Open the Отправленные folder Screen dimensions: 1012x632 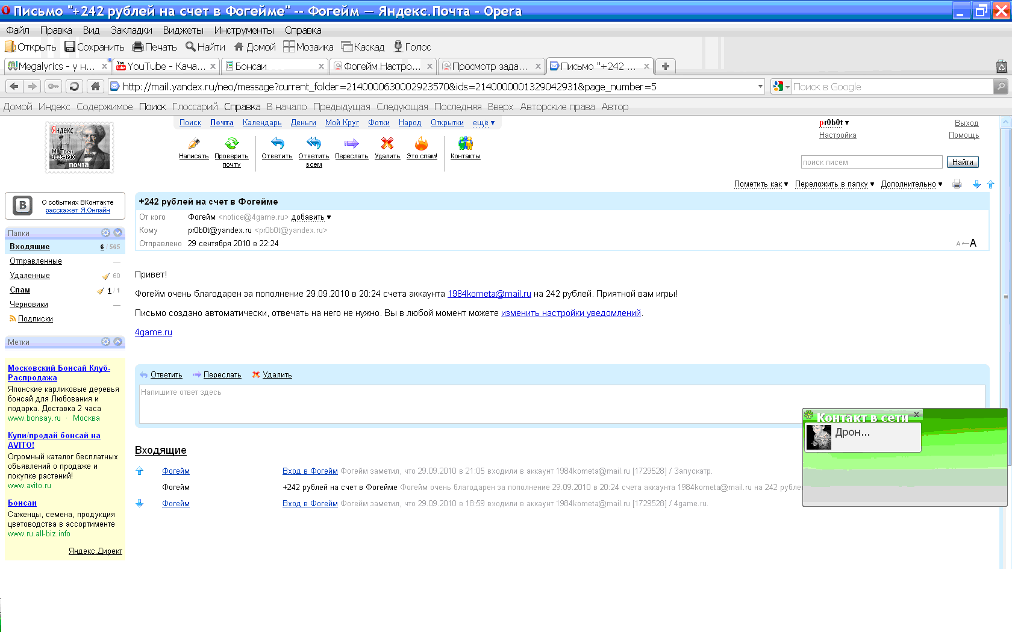click(x=36, y=261)
